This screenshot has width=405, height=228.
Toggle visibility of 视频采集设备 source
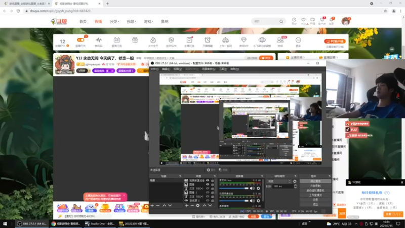tap(208, 180)
